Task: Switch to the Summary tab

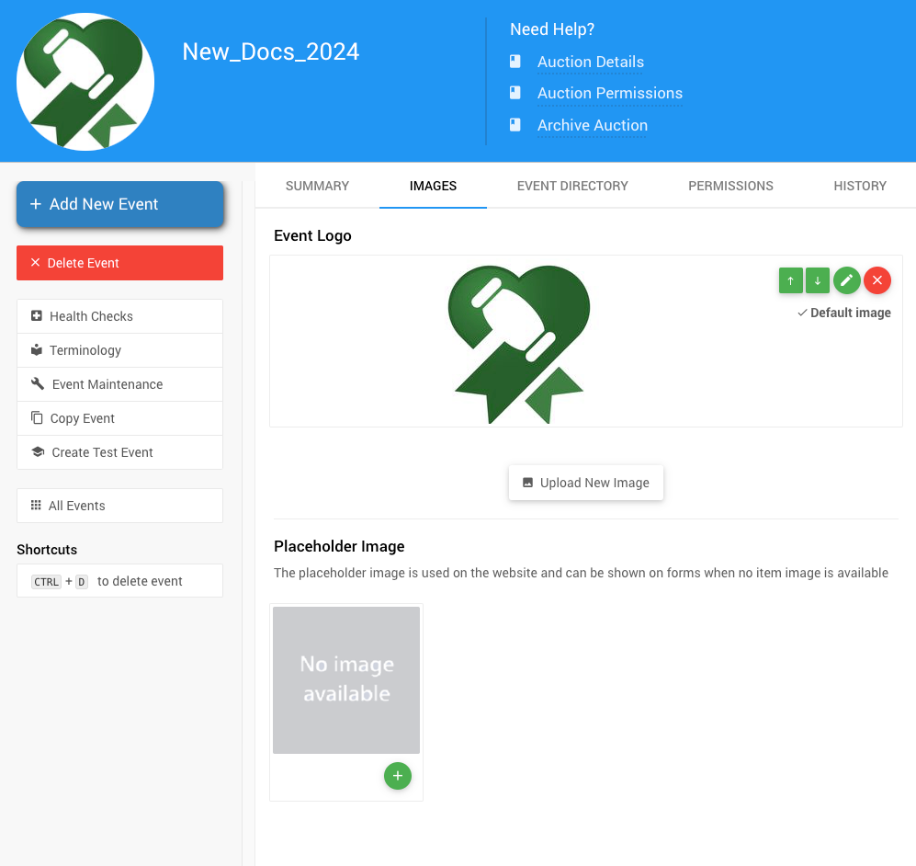Action: point(317,186)
